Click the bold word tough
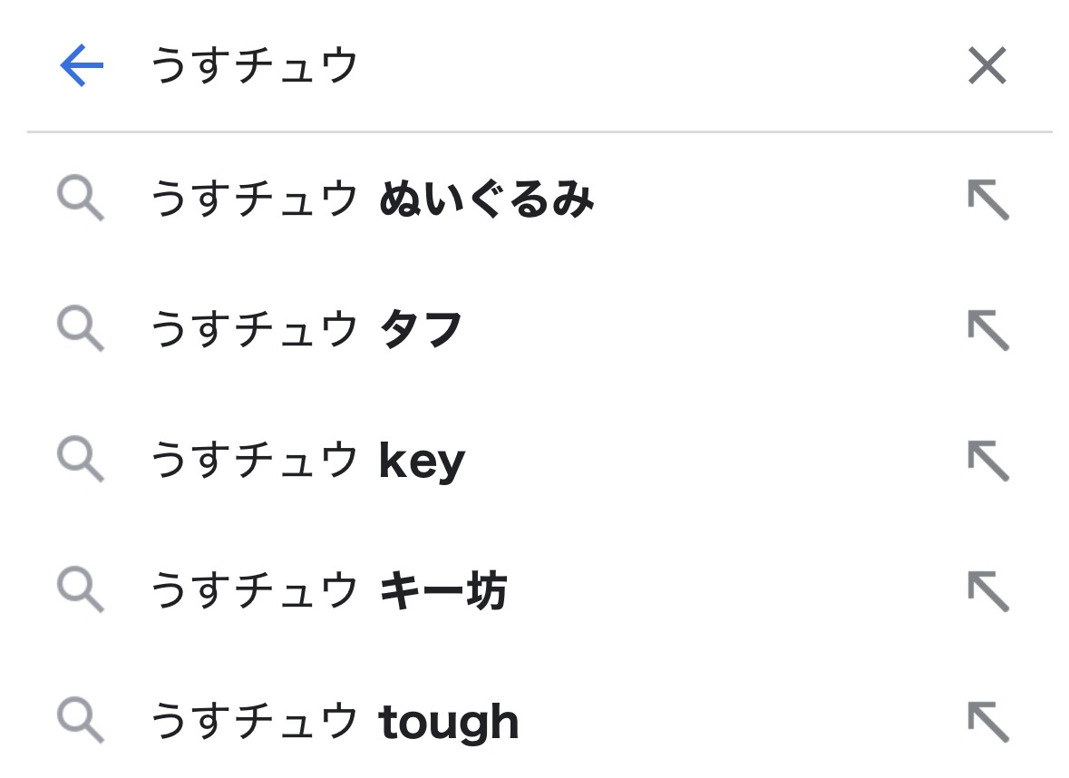 [x=449, y=723]
